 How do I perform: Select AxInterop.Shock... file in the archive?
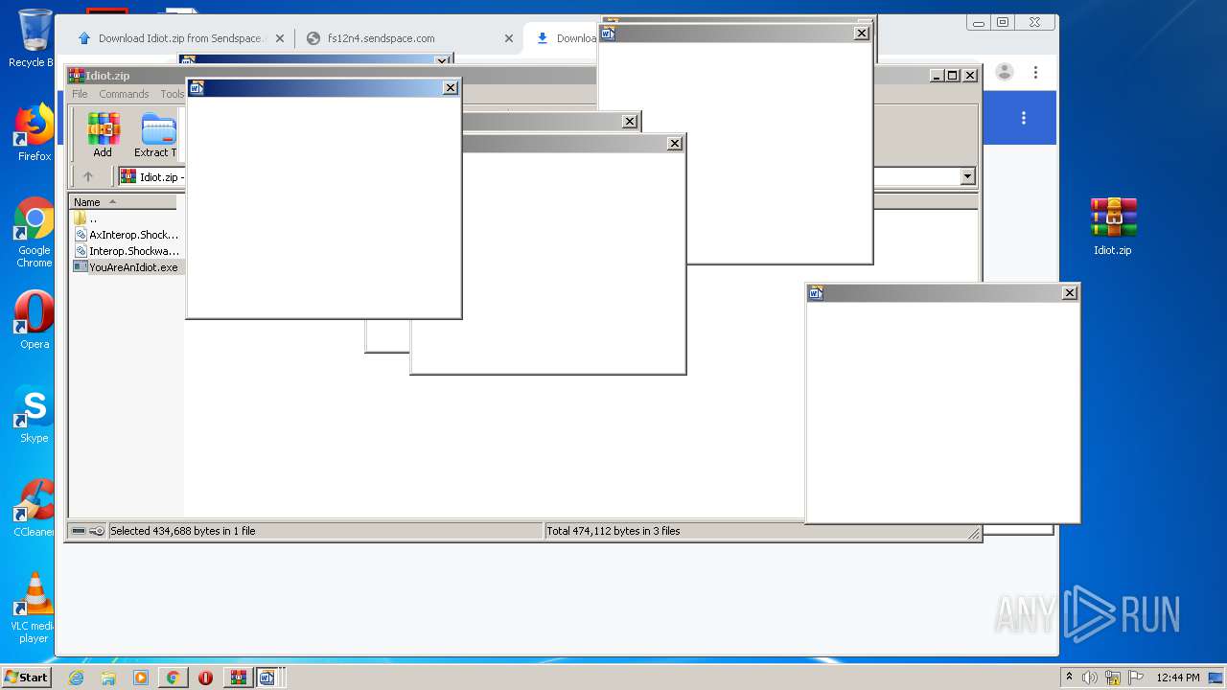pos(126,235)
